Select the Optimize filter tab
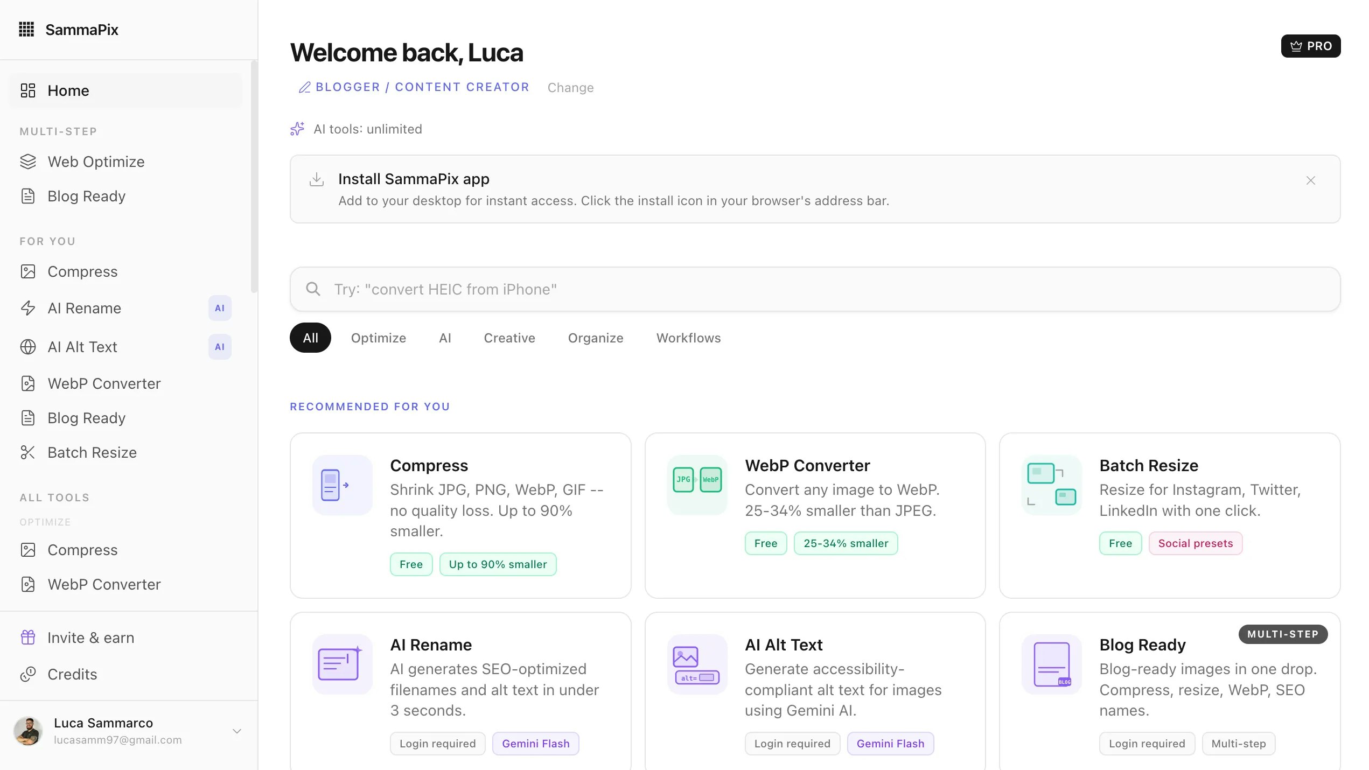 click(378, 338)
